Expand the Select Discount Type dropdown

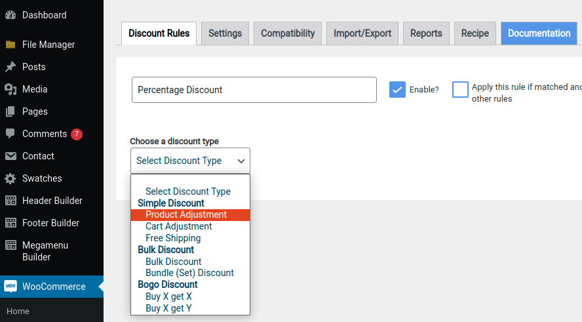[x=190, y=161]
